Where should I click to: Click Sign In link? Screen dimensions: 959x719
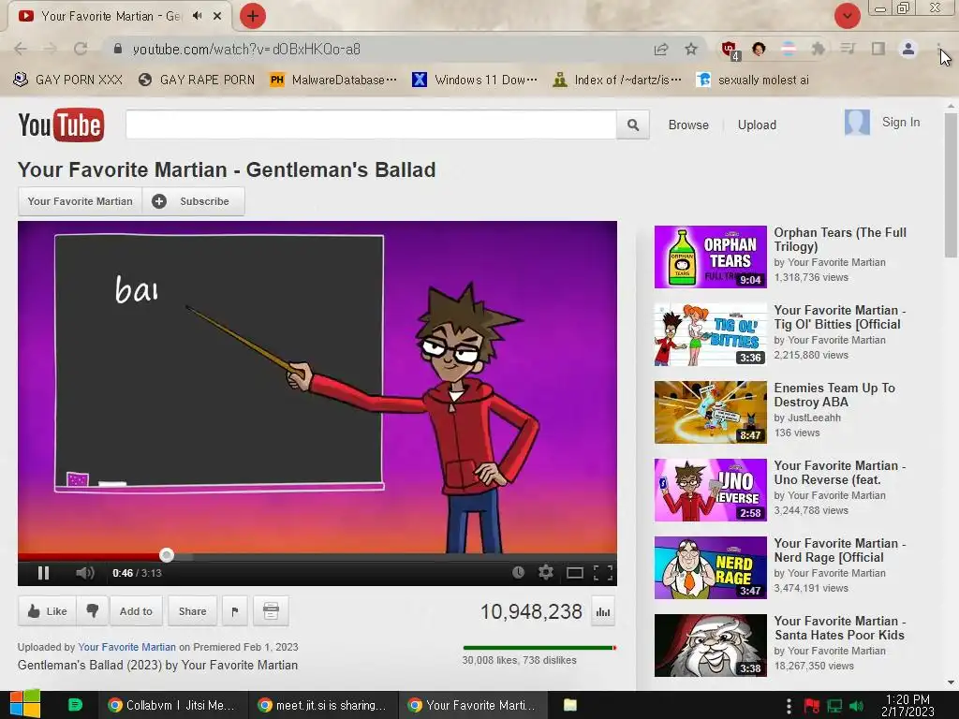(x=900, y=123)
